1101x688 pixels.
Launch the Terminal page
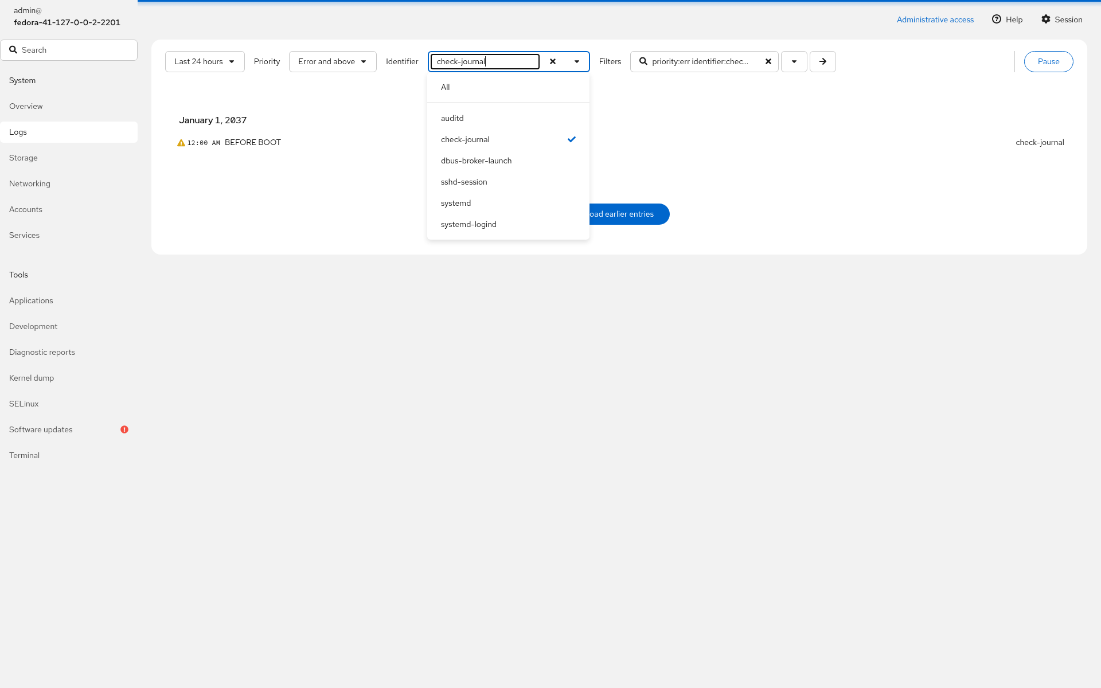tap(69, 455)
